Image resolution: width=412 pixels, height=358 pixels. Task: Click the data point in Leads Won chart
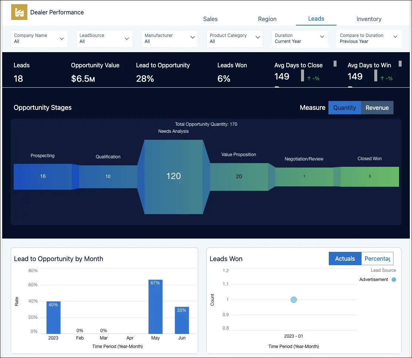tap(294, 300)
